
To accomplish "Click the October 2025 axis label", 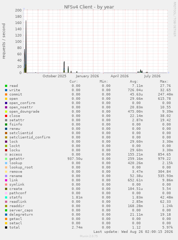I will (54, 76).
